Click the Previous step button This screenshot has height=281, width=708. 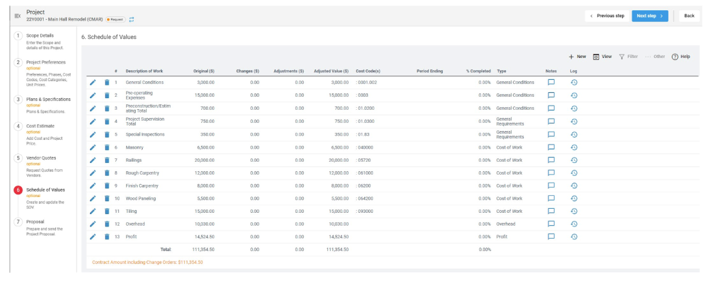607,16
